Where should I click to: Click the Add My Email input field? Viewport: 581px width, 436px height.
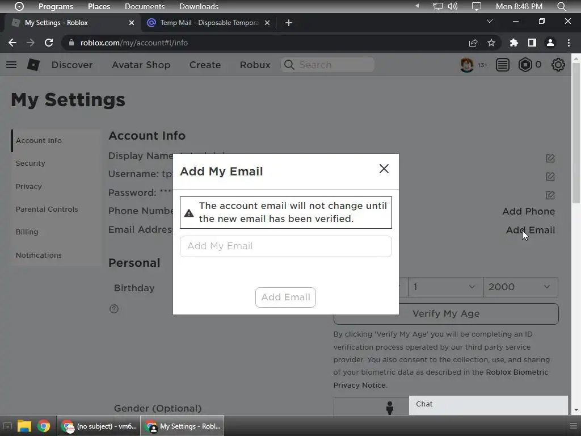[x=286, y=246]
